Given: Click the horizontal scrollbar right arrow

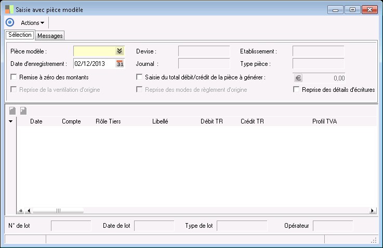Looking at the screenshot, I should [373, 211].
